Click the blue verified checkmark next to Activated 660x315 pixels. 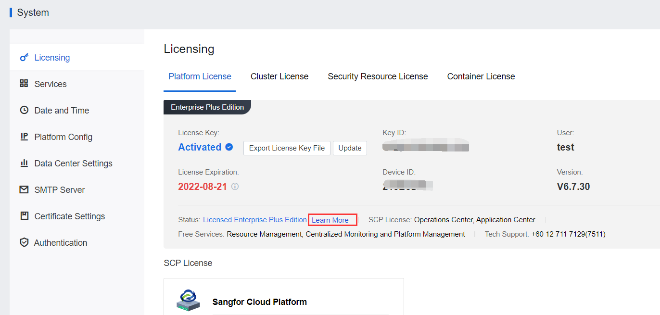[x=229, y=147]
